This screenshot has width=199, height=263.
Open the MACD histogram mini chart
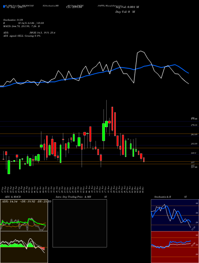tap(24, 247)
